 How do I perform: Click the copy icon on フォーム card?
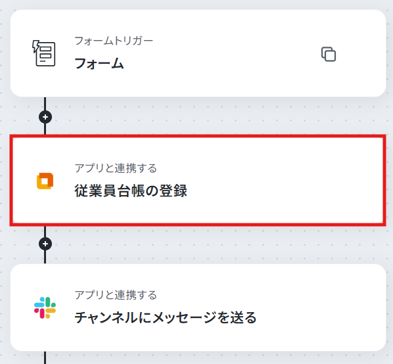tap(329, 54)
